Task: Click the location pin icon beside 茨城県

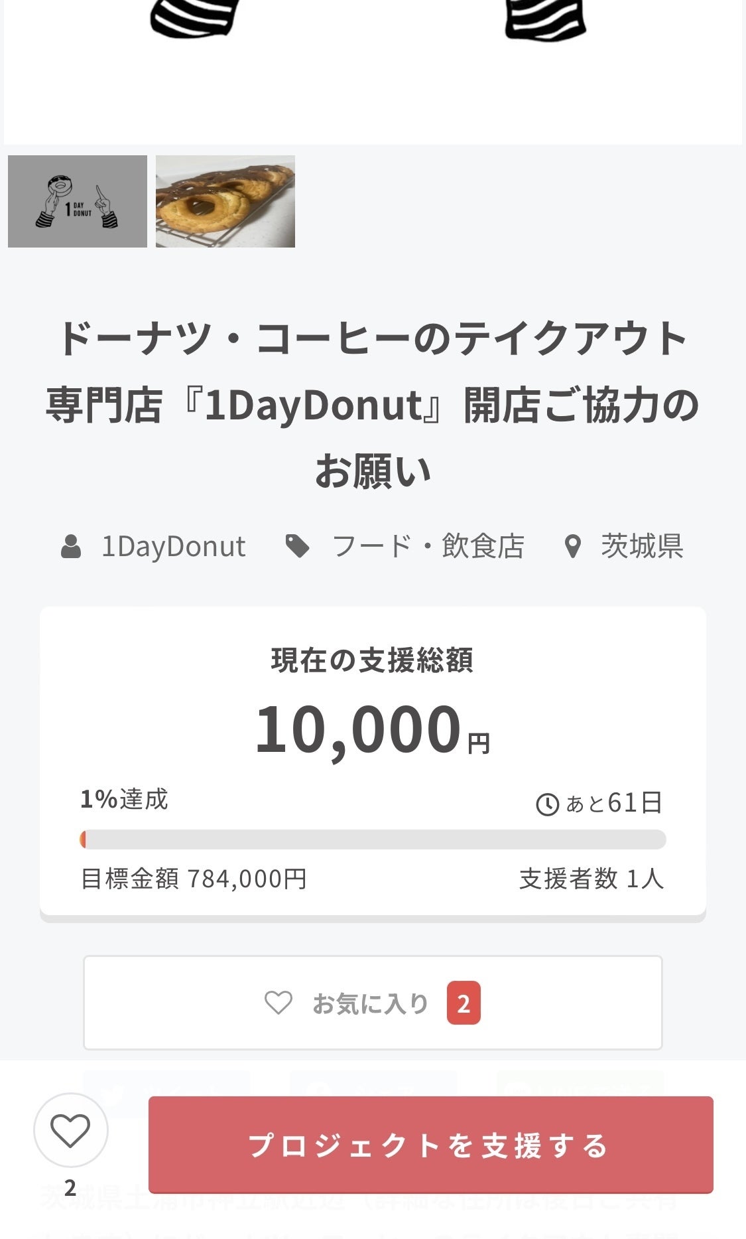Action: (x=572, y=547)
